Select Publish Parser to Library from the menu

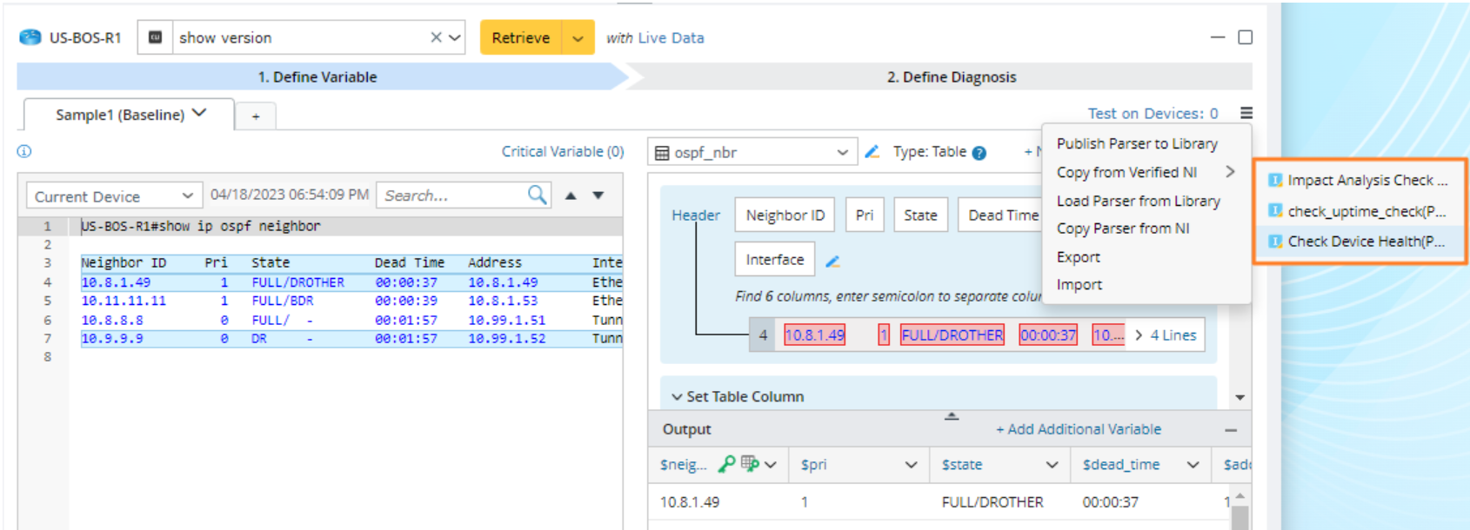click(1136, 143)
